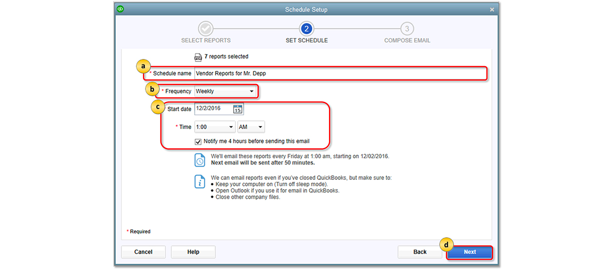Viewport: 615px width, 270px height.
Task: Click the Cancel button
Action: pos(143,252)
